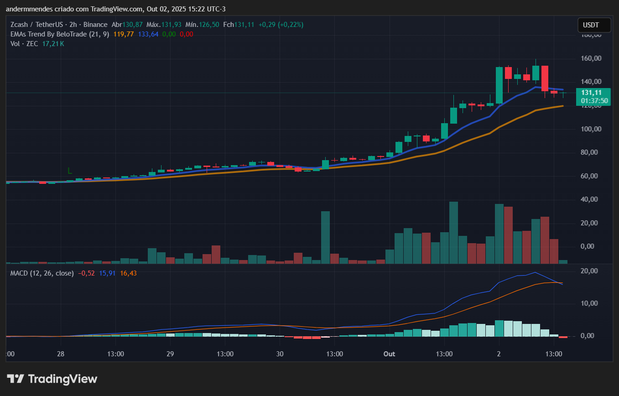The height and width of the screenshot is (396, 619).
Task: Select the last red MACD histogram bar
Action: (563, 337)
